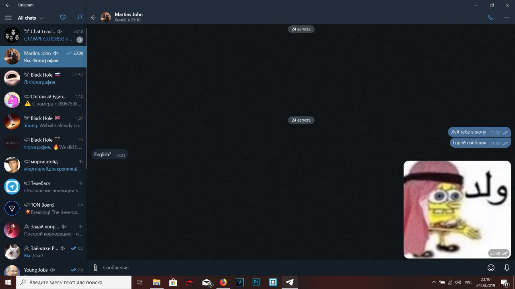The width and height of the screenshot is (515, 289).
Task: Open the моргиштейд channel
Action: point(43,165)
